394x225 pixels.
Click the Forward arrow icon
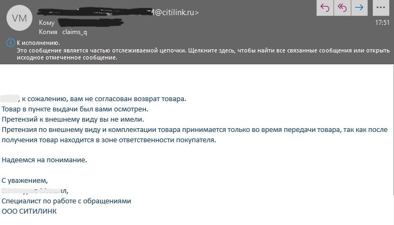coord(359,7)
